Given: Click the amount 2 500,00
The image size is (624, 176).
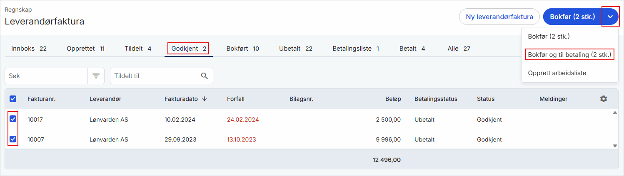Looking at the screenshot, I should coord(388,120).
